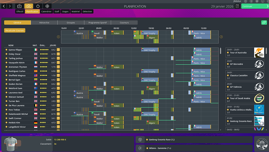Open the briefcase management menu icon

point(19,6)
